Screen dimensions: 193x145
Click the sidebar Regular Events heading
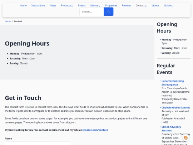click(166, 69)
